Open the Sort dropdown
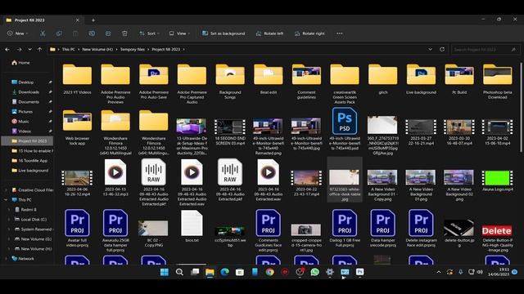This screenshot has width=524, height=294. [x=149, y=33]
